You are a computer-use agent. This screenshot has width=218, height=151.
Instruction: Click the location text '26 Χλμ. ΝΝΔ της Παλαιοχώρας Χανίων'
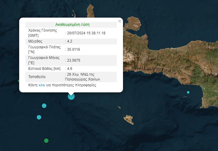82,77
